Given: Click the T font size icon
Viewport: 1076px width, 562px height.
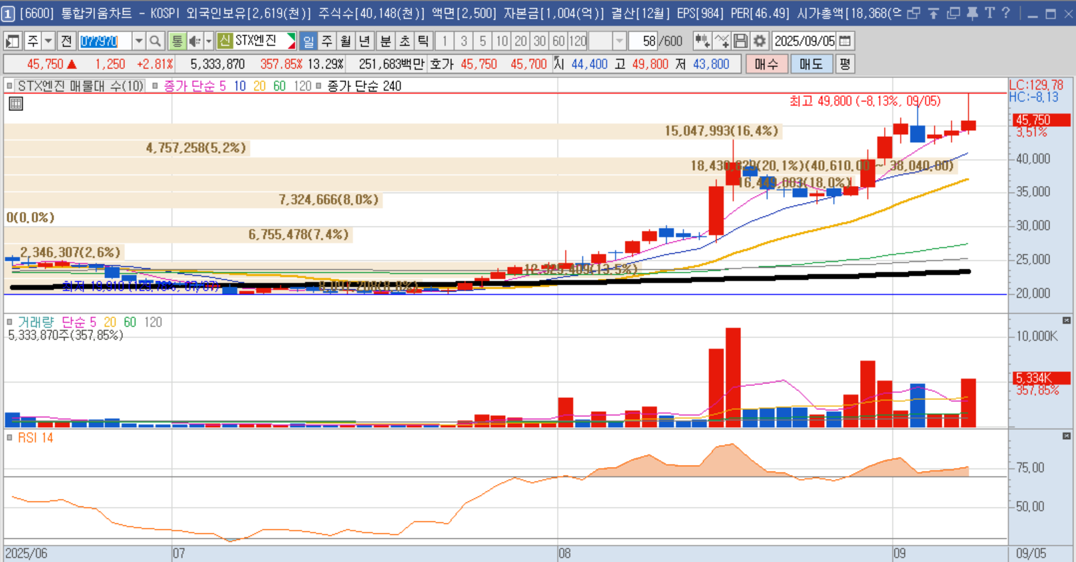Looking at the screenshot, I should [x=990, y=13].
